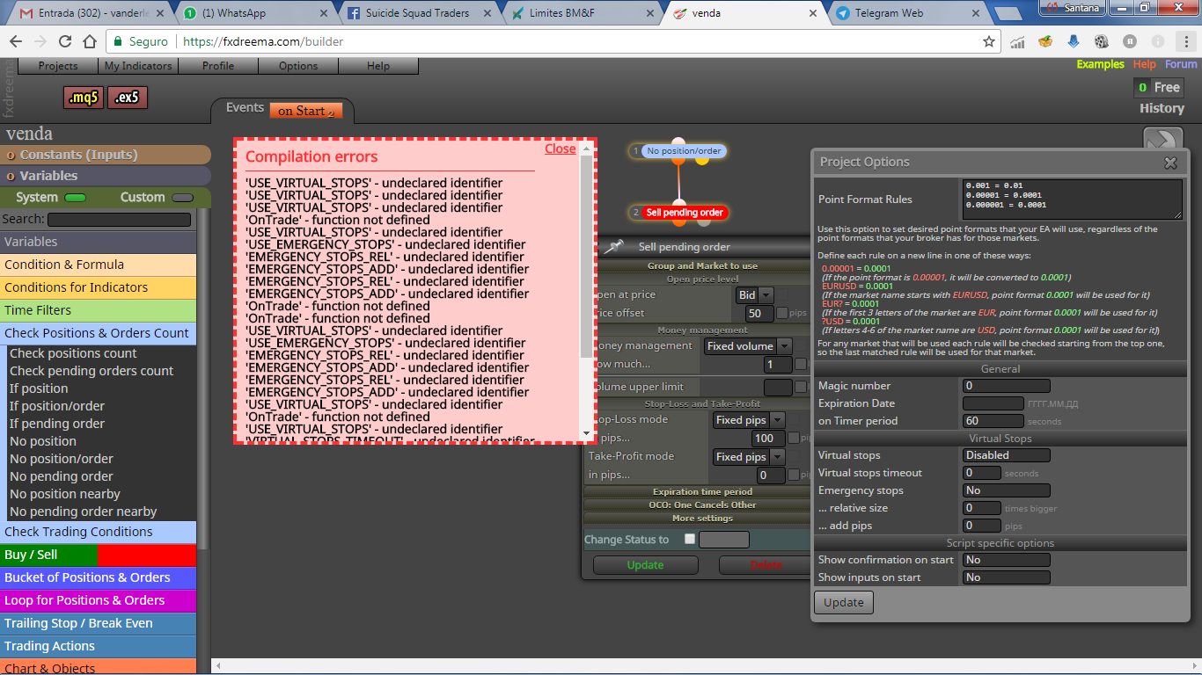The width and height of the screenshot is (1202, 675).
Task: Click red Delete in Sell pending order panel
Action: pos(766,565)
